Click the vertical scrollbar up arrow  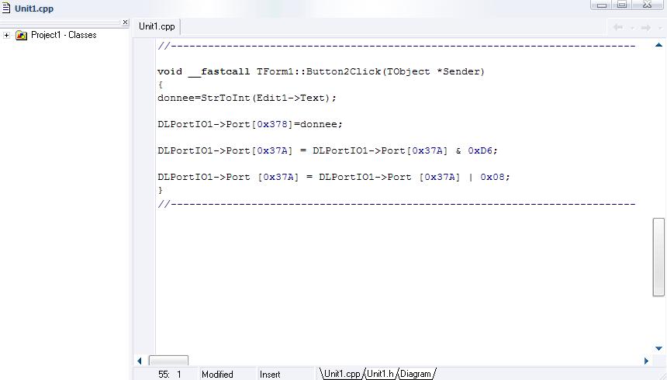tap(658, 45)
